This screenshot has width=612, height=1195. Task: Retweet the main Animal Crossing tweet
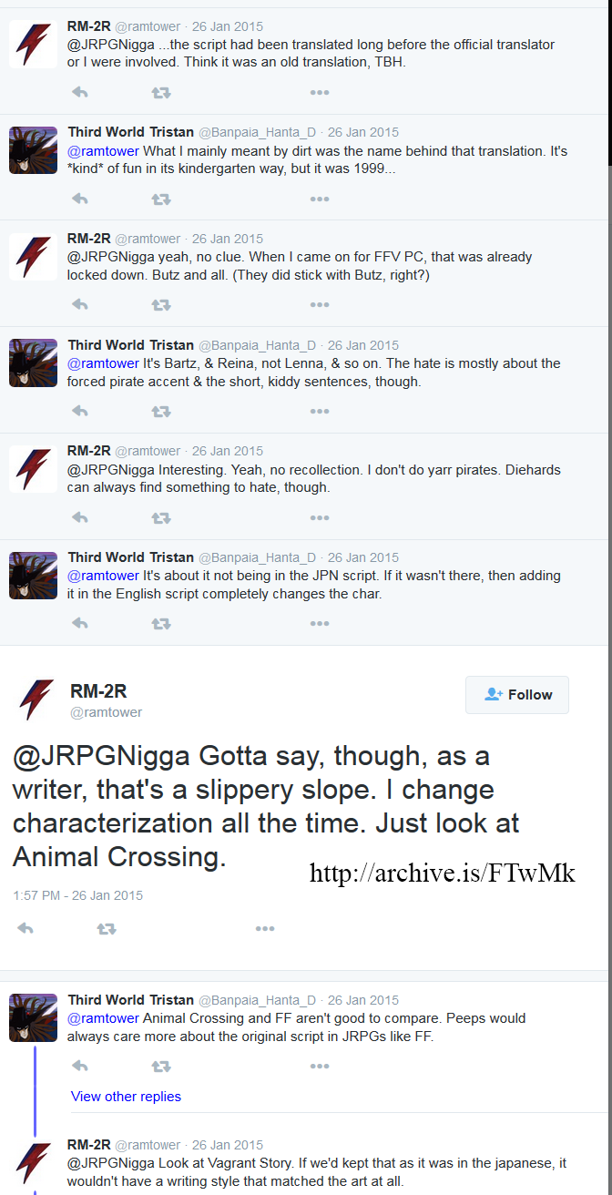[107, 929]
